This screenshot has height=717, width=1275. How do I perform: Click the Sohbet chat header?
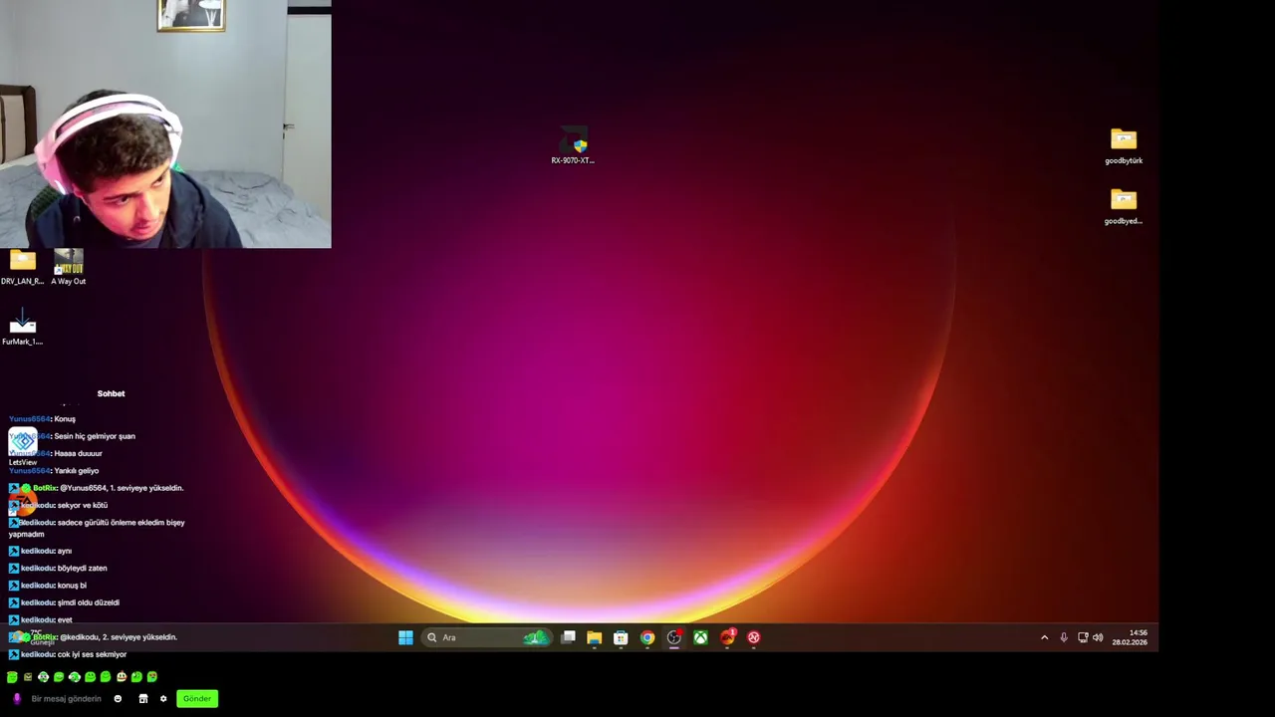[x=111, y=393]
